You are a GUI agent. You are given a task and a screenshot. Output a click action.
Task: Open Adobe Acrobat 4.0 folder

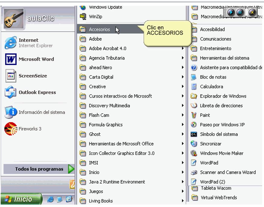pyautogui.click(x=132, y=48)
